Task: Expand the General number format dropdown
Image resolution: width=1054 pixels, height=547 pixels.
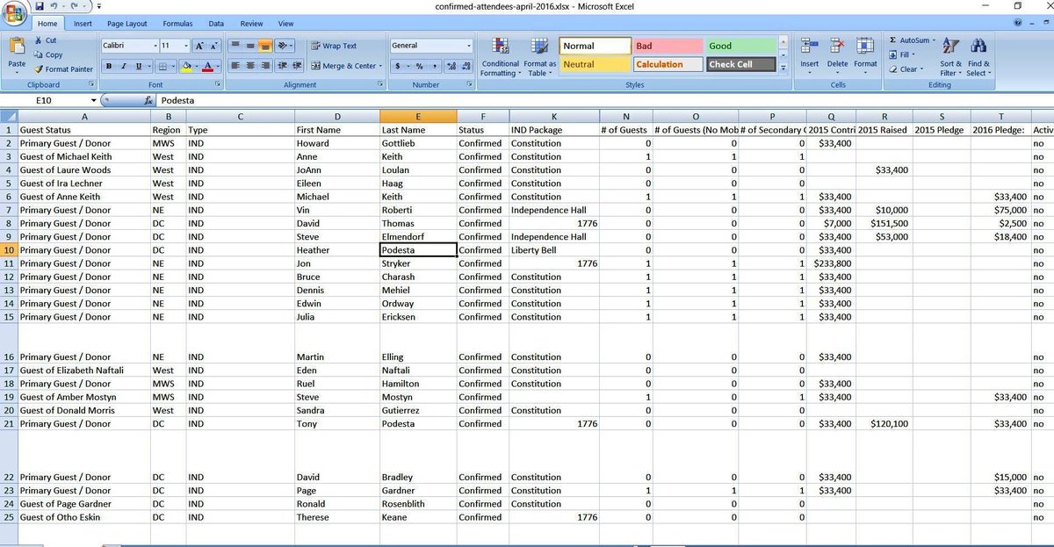Action: [468, 46]
